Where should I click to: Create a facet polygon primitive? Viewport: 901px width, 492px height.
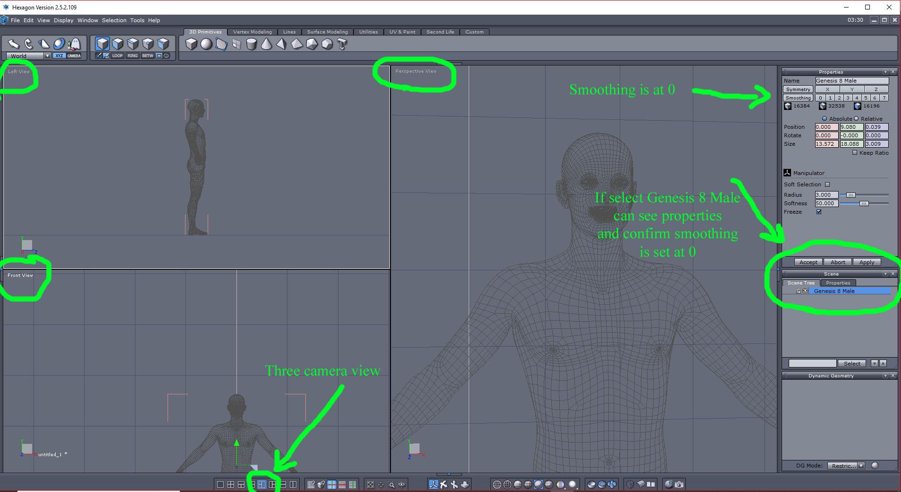tap(221, 44)
